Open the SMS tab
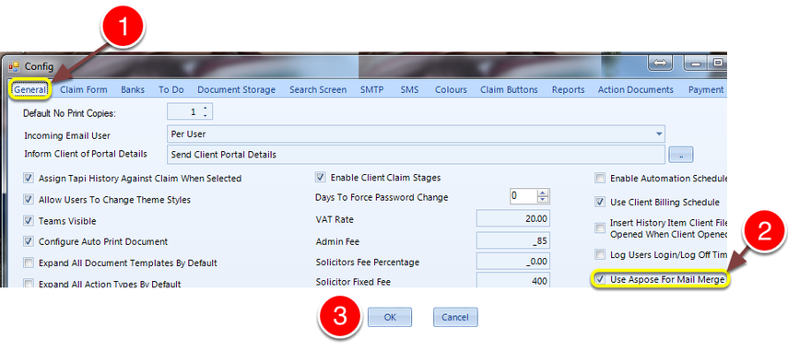Viewport: 788px width, 350px height. click(x=409, y=90)
